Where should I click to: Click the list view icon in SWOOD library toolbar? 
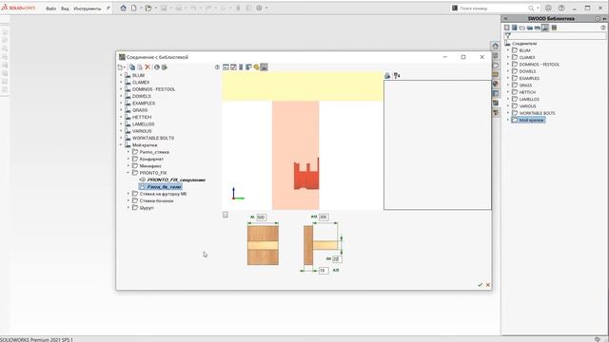point(554,28)
